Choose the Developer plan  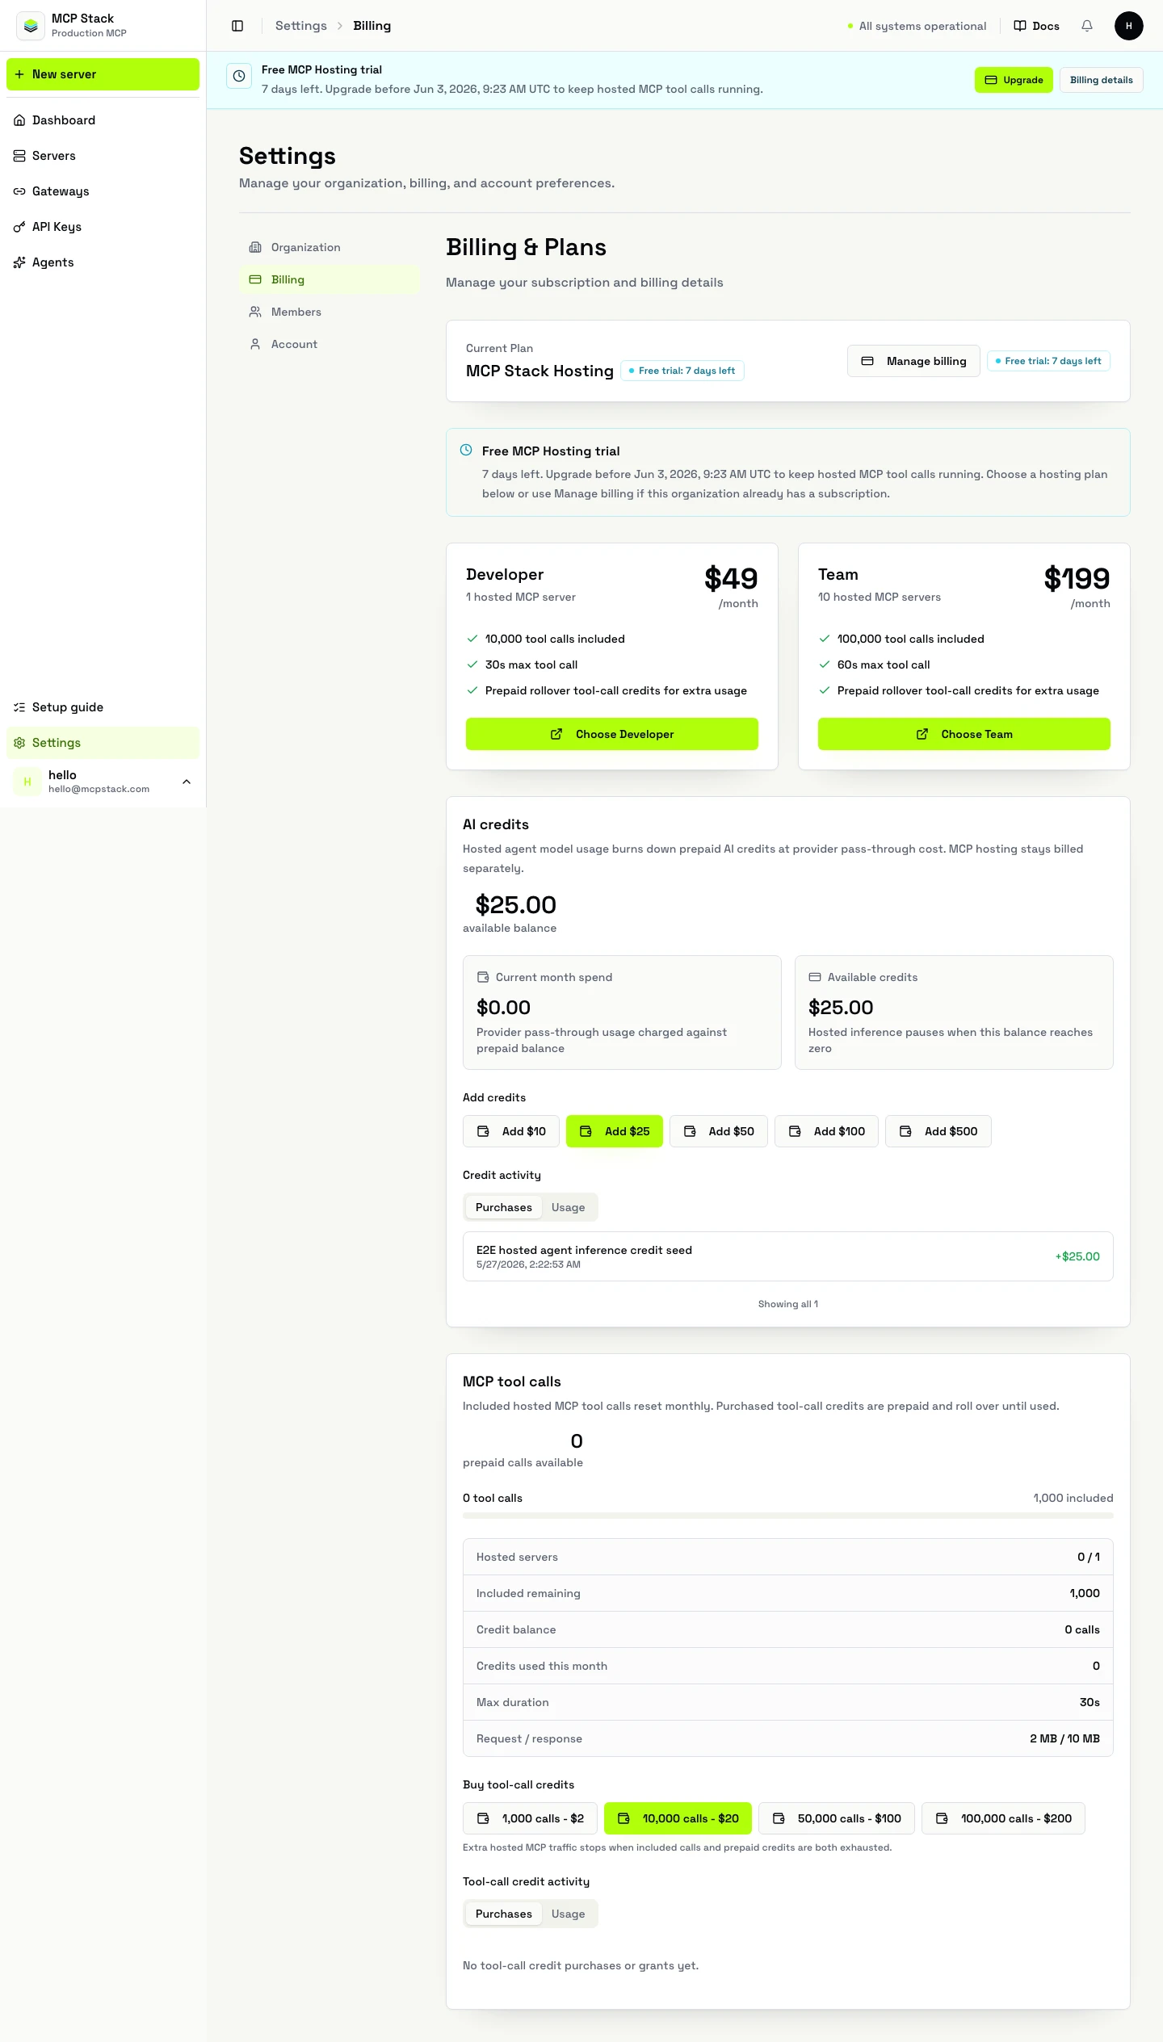point(611,734)
